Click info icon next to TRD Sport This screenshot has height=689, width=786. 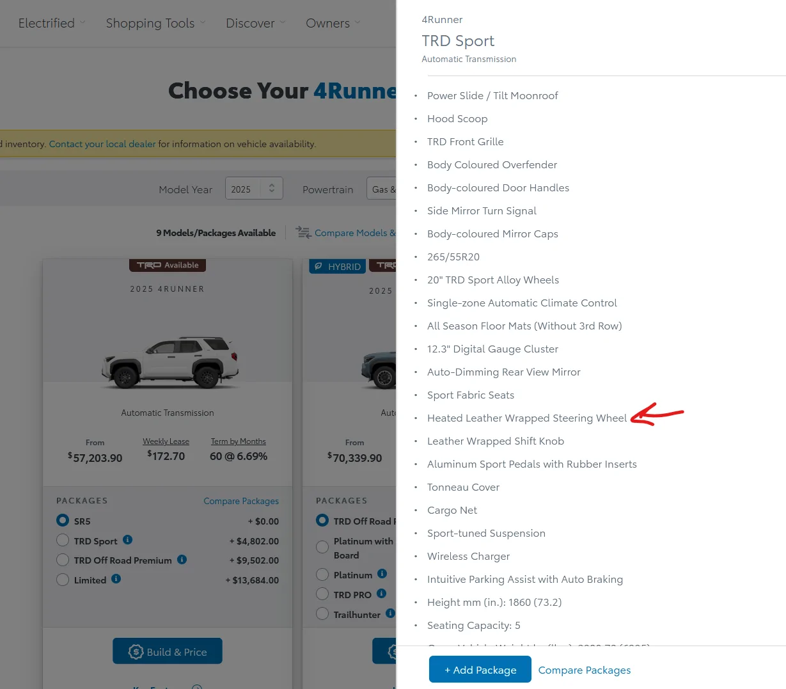point(127,540)
